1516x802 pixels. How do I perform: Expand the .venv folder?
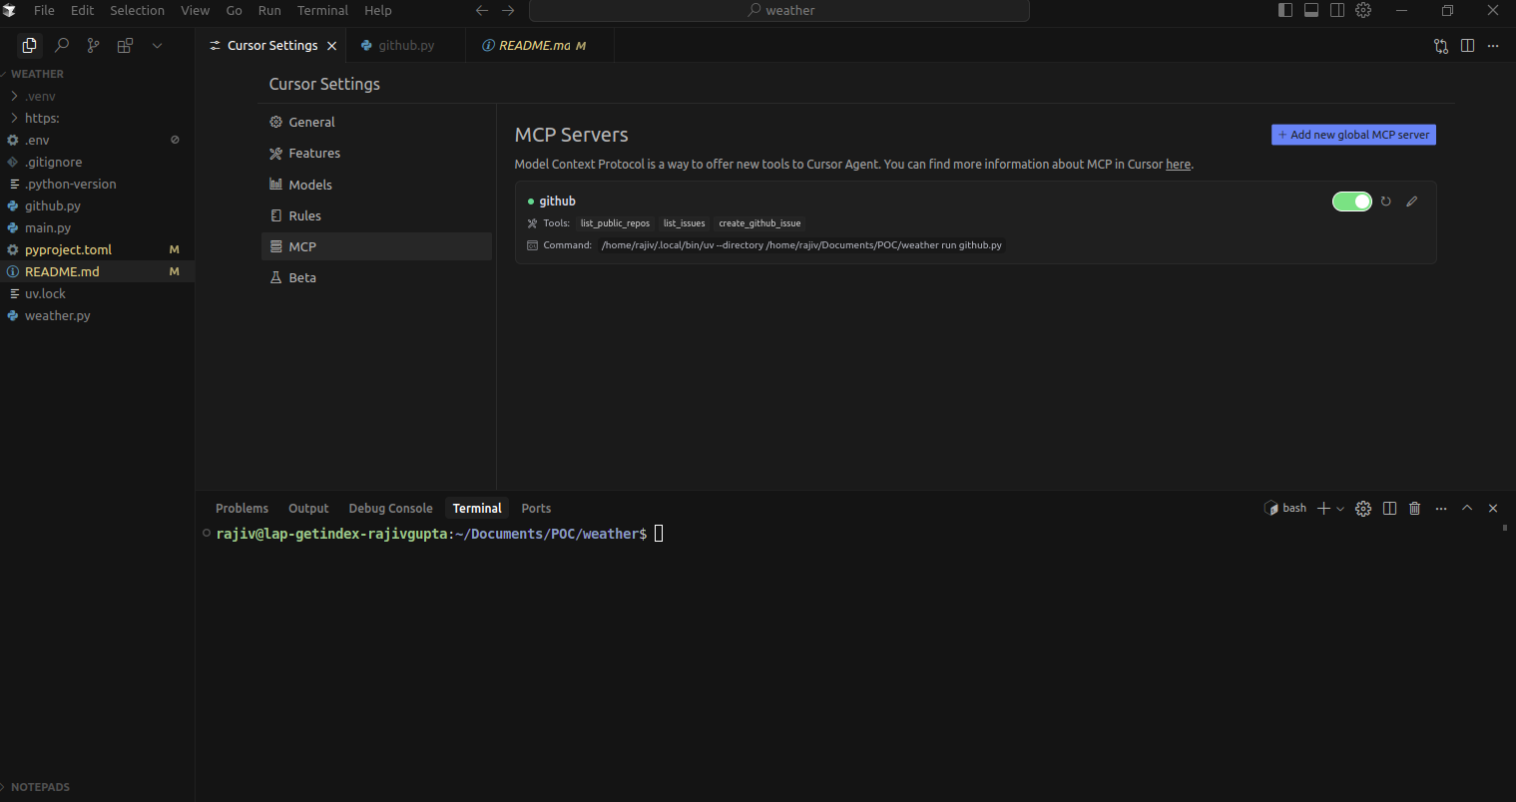pos(97,96)
